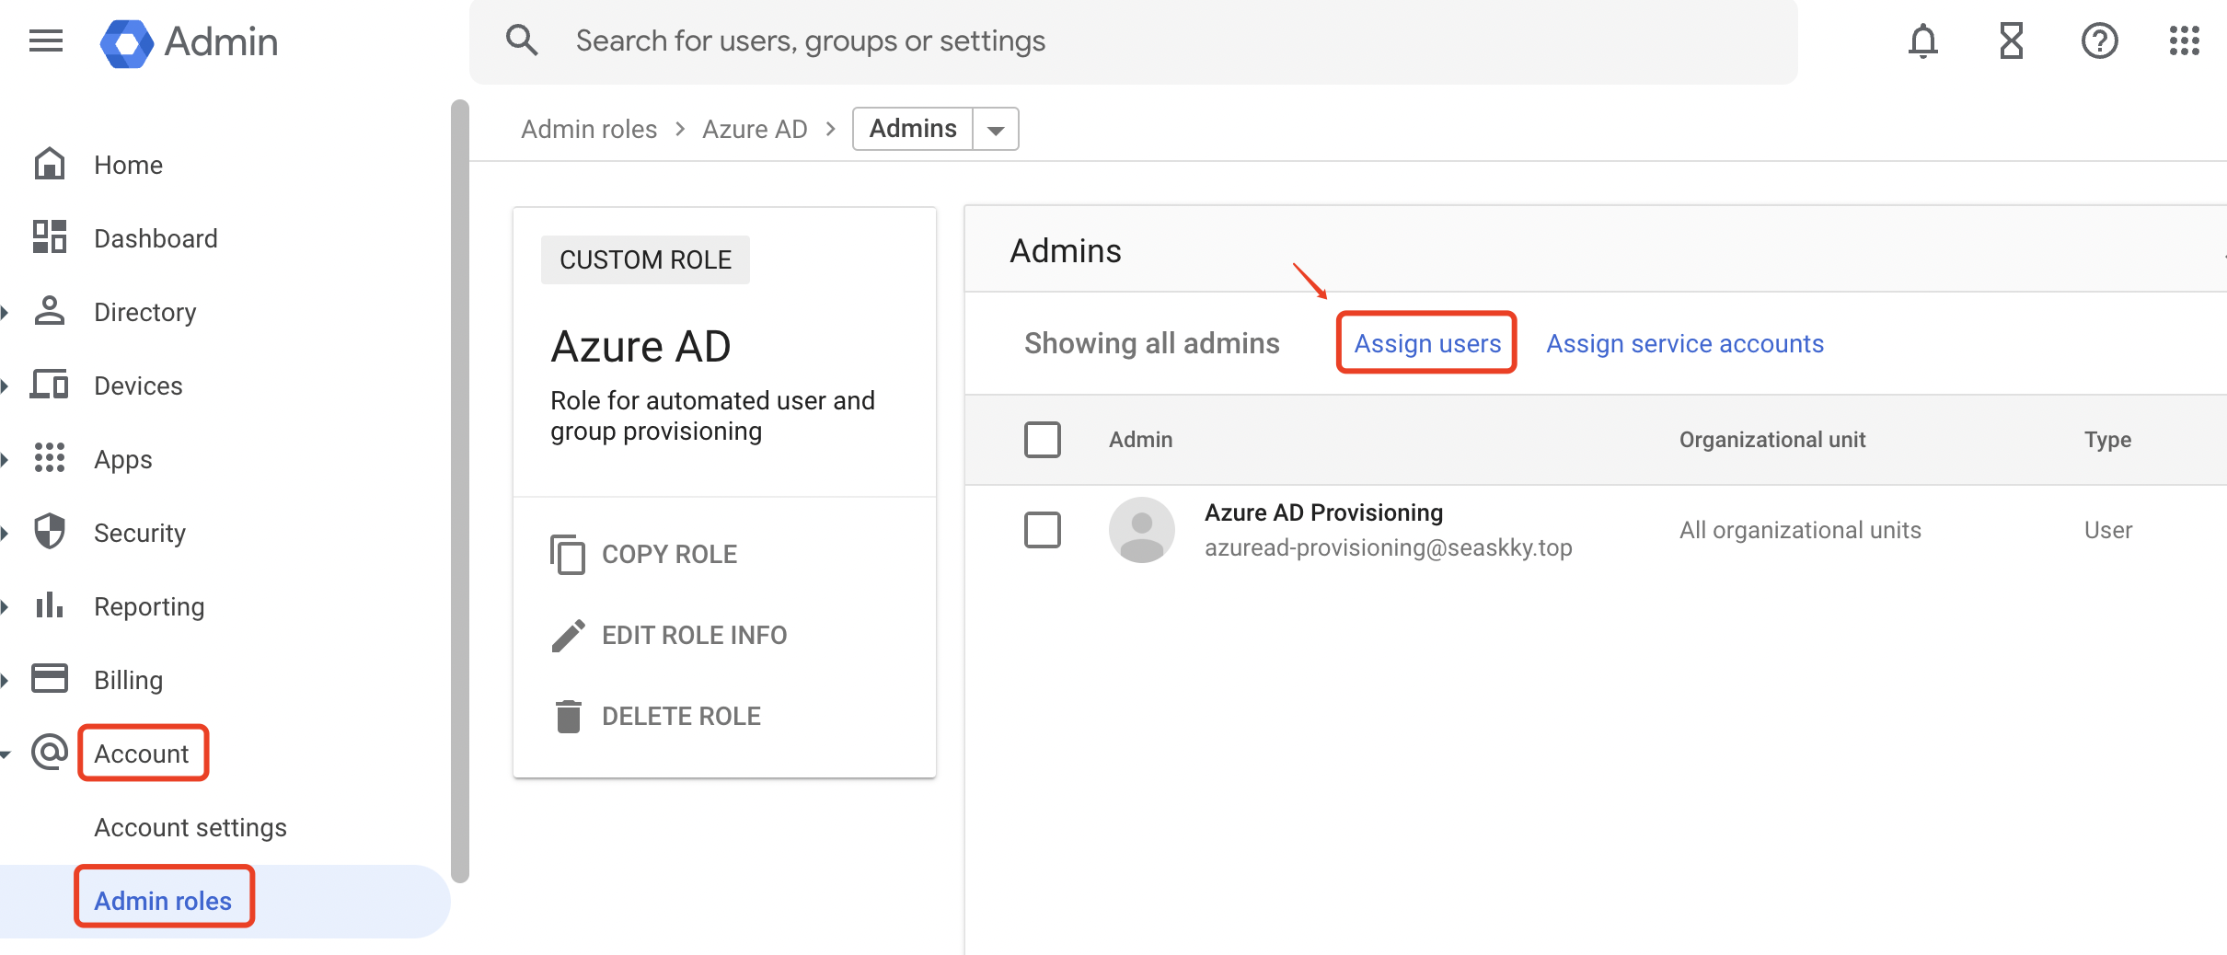
Task: Go to Home in sidebar
Action: [x=128, y=165]
